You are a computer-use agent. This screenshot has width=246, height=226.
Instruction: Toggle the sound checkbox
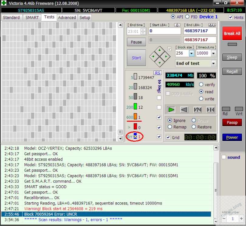pyautogui.click(x=224, y=157)
